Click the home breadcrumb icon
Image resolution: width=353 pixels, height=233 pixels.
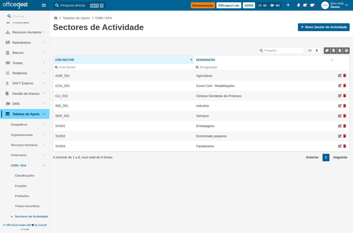tap(56, 18)
